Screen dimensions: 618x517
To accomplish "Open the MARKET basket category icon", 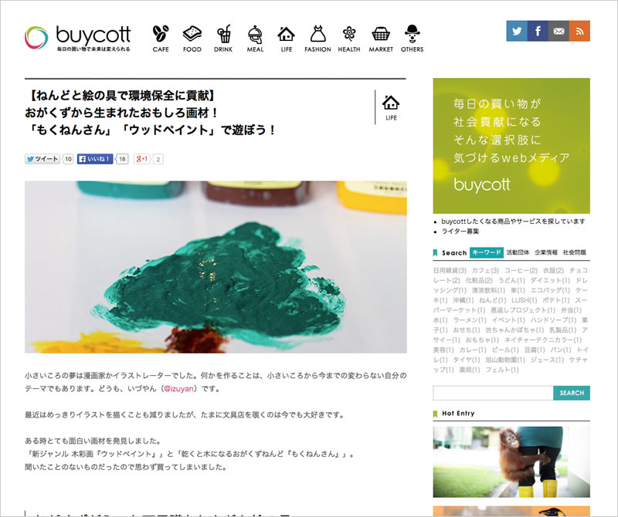I will 381,39.
